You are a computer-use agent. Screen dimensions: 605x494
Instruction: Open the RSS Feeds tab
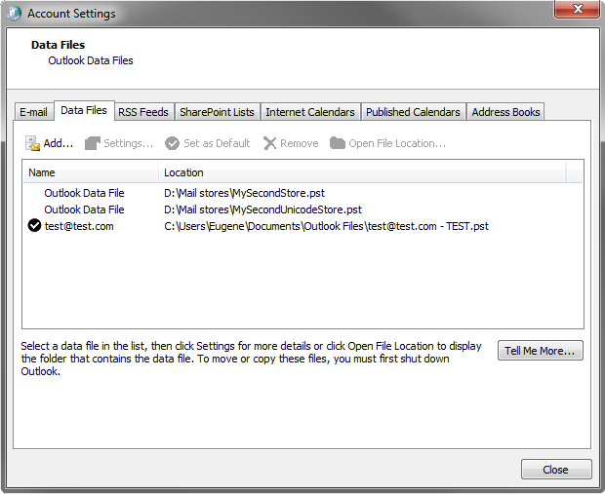coord(143,112)
